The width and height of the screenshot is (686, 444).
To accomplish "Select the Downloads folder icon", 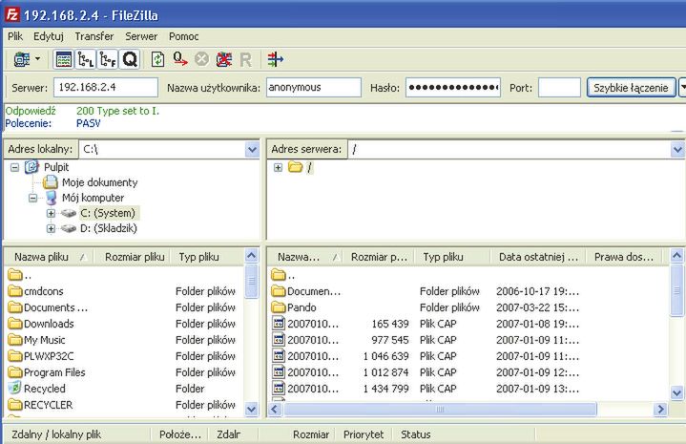I will pyautogui.click(x=15, y=324).
